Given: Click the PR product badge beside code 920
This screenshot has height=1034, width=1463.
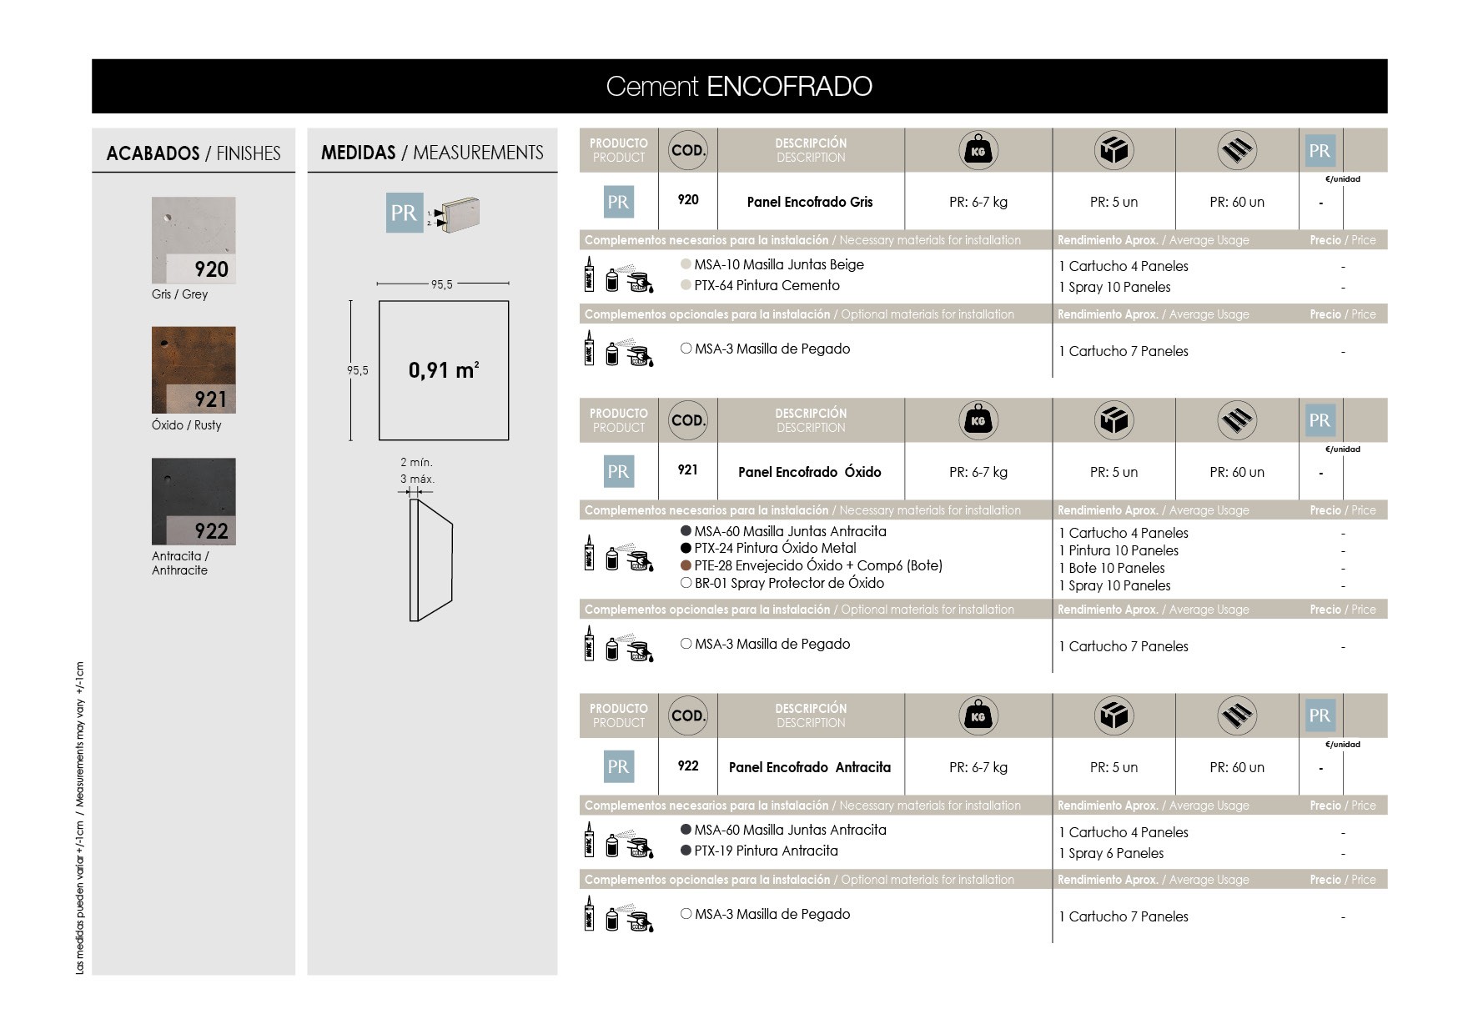Looking at the screenshot, I should pos(619,202).
